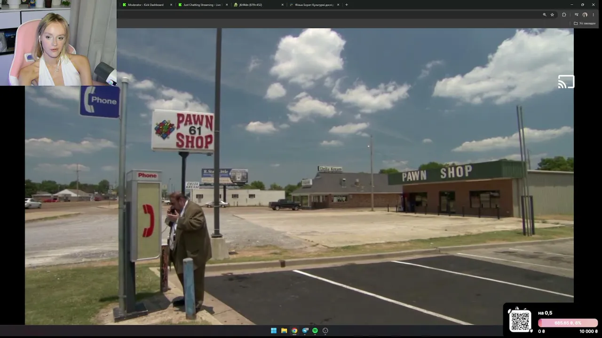The height and width of the screenshot is (338, 602).
Task: Select the Фільм Борат browser tab
Action: (x=313, y=5)
